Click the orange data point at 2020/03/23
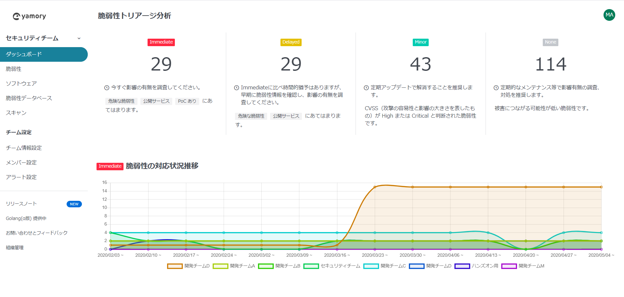Viewport: 624px width, 297px height. (x=375, y=187)
